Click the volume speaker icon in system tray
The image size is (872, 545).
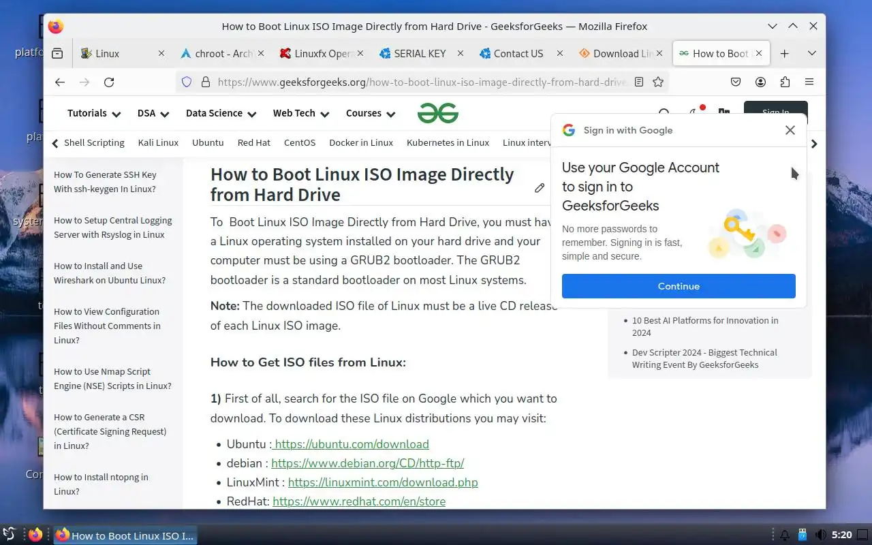pyautogui.click(x=820, y=535)
